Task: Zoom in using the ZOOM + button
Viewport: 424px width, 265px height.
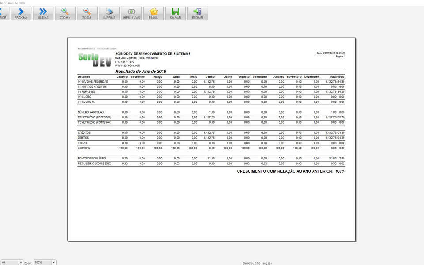Action: coord(65,14)
